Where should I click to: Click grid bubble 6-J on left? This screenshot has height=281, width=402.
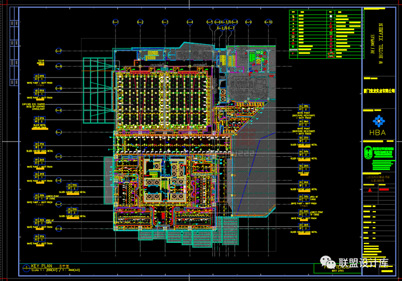[x=58, y=132]
